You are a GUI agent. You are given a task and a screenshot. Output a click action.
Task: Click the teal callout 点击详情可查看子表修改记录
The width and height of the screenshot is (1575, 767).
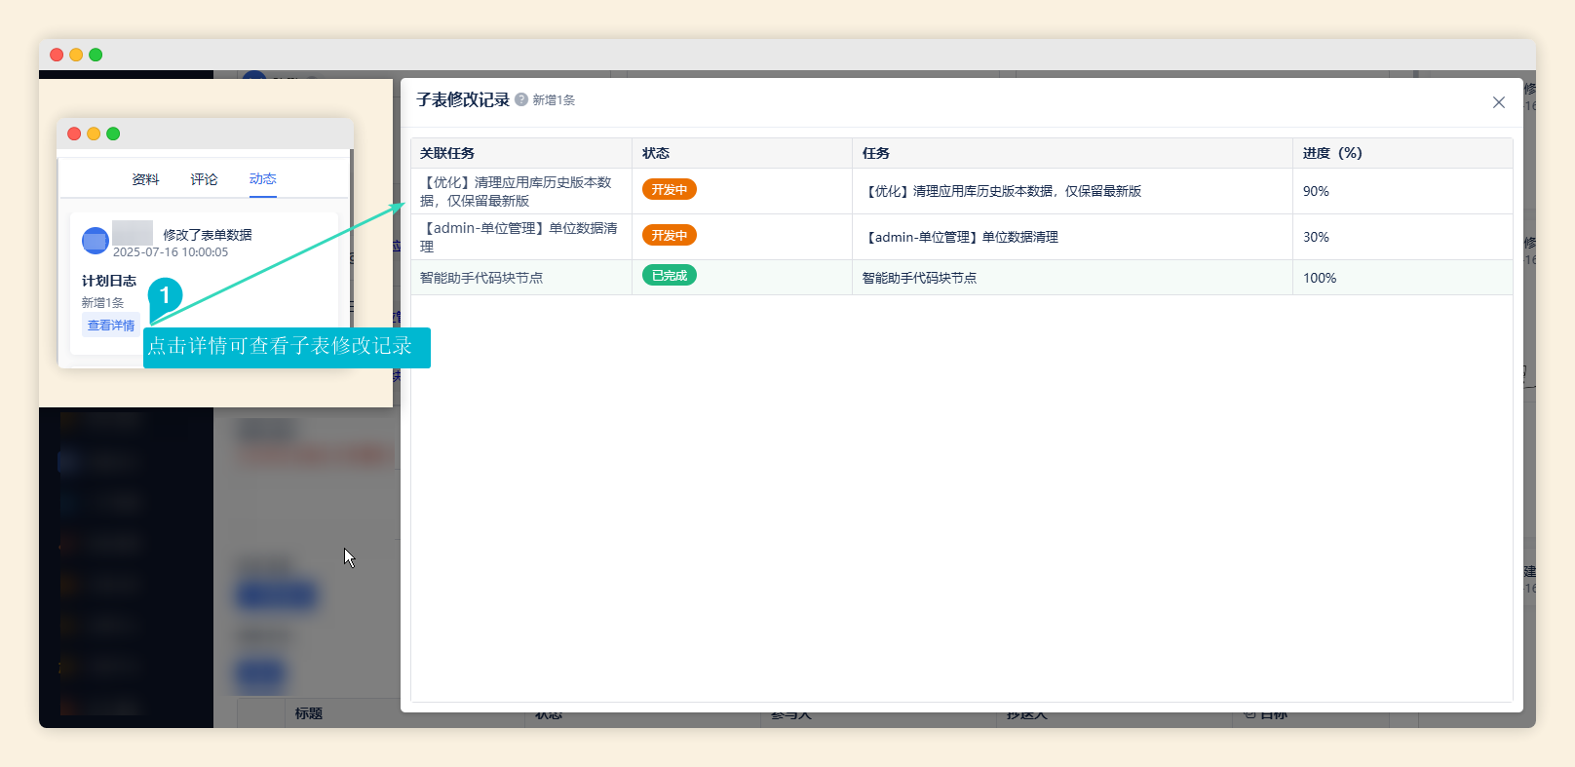click(x=286, y=347)
